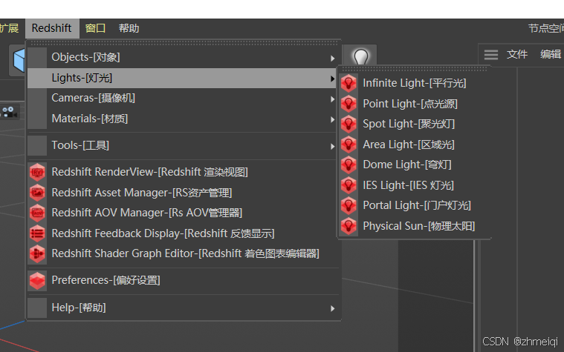Click the Area Light bulb icon

click(349, 145)
